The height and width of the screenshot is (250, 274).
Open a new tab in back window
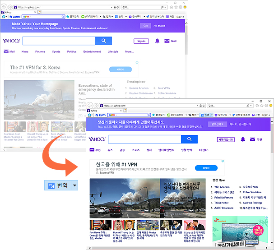39,12
